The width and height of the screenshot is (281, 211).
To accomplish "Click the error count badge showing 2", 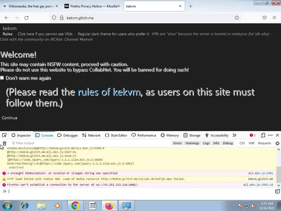I will (x=252, y=135).
